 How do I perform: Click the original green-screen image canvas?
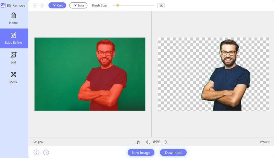coord(90,74)
